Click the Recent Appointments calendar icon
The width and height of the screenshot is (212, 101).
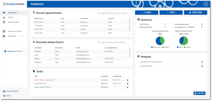34,13
